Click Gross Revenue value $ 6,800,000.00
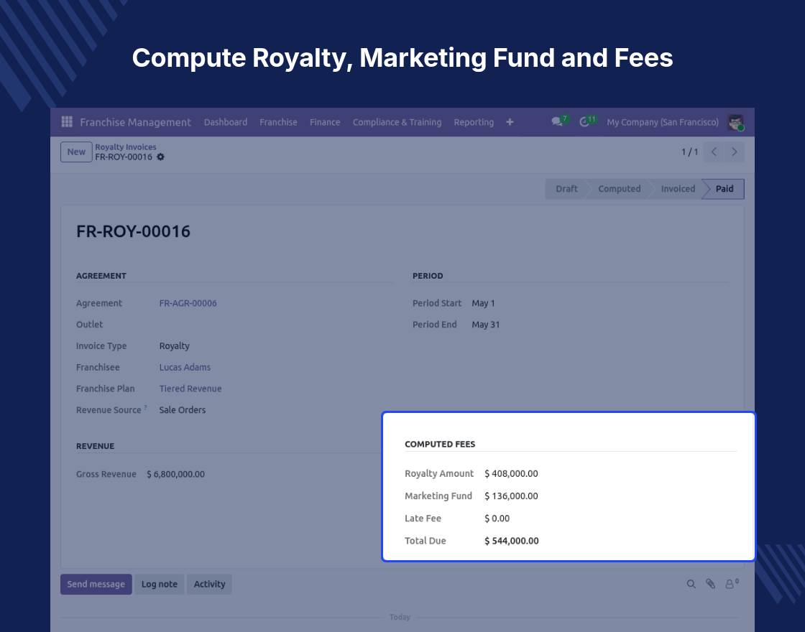 click(x=175, y=474)
